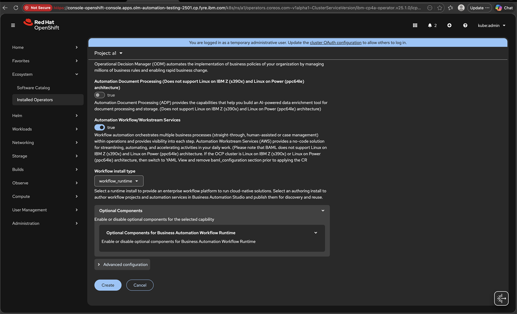This screenshot has width=517, height=314.
Task: Click the address bar options icon
Action: click(430, 8)
